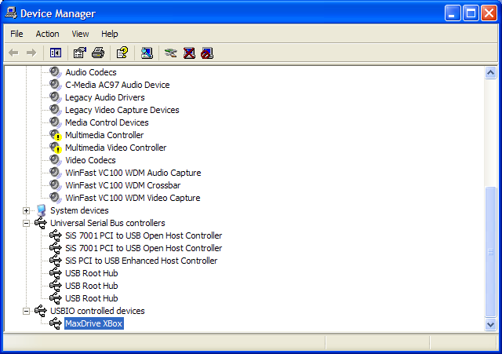Maximize the Device Manager window
This screenshot has height=354, width=502.
471,13
